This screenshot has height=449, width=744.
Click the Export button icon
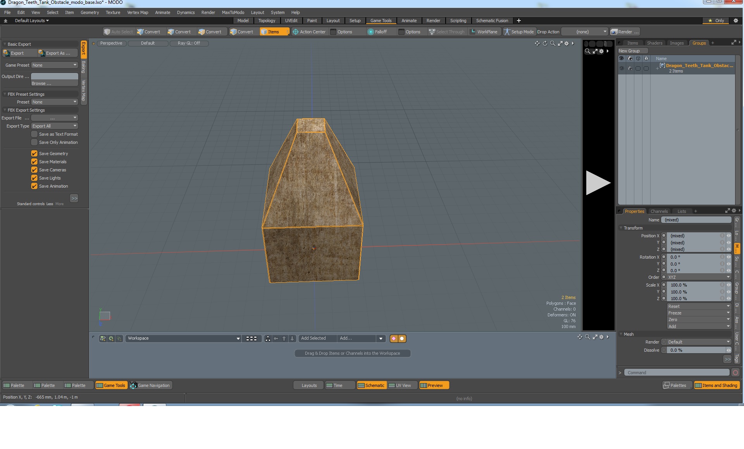tap(6, 53)
